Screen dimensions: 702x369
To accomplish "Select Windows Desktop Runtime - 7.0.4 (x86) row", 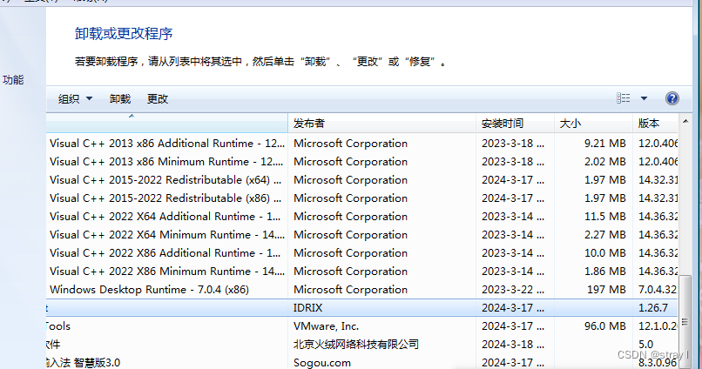I will (x=362, y=290).
